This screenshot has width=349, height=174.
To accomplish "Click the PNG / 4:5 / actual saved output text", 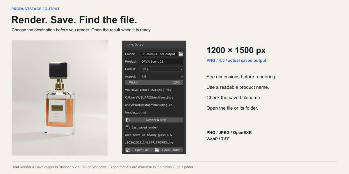I will click(x=236, y=60).
